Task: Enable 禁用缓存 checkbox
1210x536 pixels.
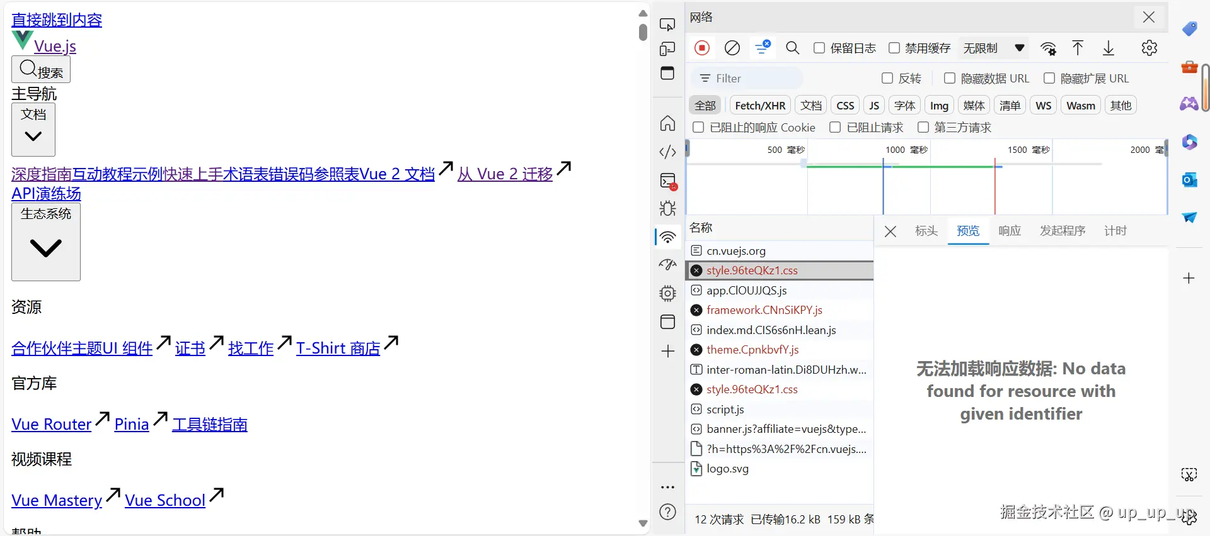Action: tap(894, 48)
